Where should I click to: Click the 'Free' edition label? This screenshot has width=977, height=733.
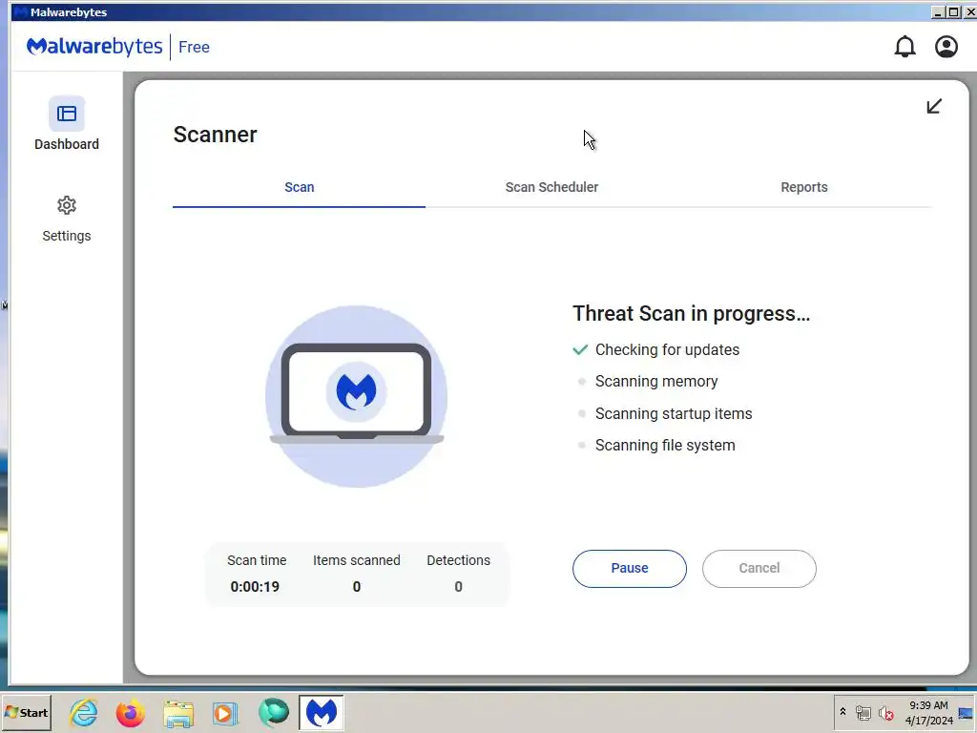tap(194, 48)
